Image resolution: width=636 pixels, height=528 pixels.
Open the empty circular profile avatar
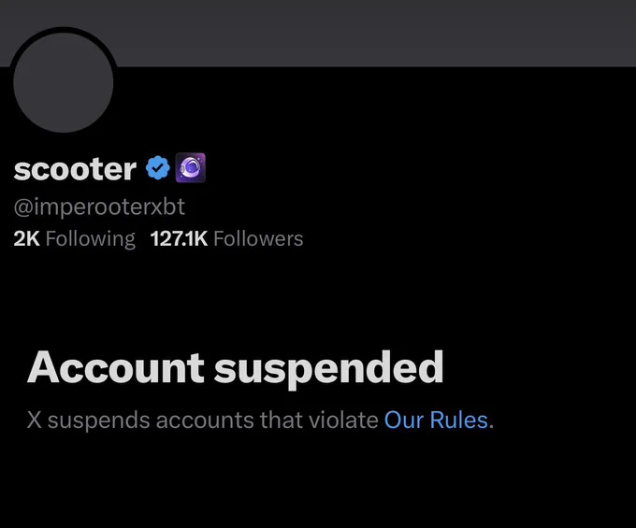pos(64,82)
